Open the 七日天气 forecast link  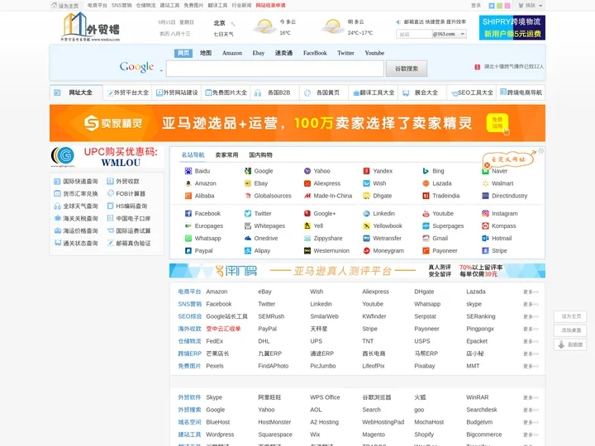(223, 34)
